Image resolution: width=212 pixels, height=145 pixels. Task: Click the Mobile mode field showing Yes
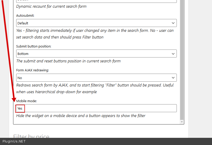tap(96, 108)
